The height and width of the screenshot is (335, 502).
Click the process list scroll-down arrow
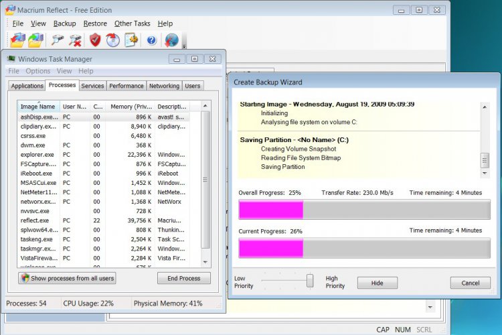point(205,263)
